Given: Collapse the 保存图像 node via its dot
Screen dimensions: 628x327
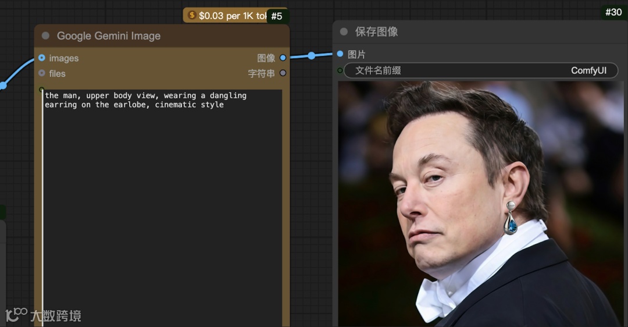Looking at the screenshot, I should pos(344,31).
